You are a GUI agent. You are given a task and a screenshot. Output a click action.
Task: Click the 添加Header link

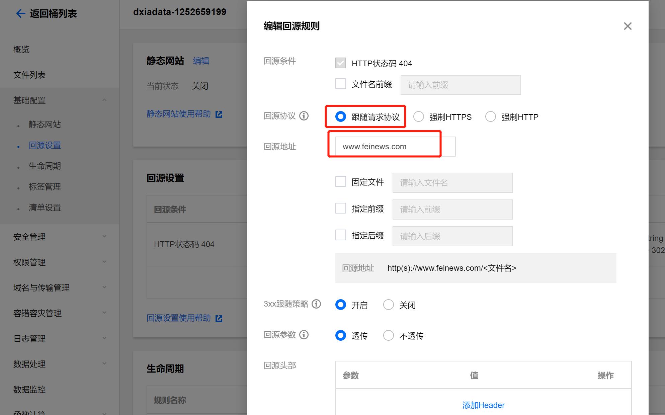(x=483, y=405)
